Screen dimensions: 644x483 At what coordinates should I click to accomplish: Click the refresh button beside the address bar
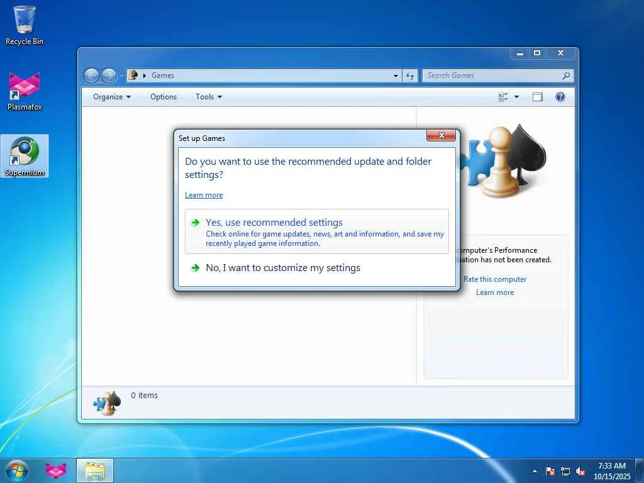click(x=410, y=75)
